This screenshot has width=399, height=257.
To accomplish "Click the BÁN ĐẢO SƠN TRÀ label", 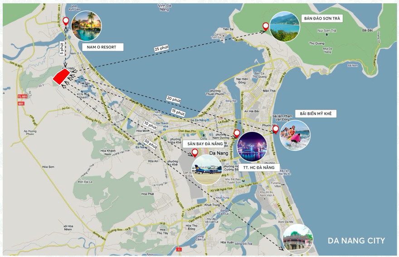I will click(x=321, y=19).
